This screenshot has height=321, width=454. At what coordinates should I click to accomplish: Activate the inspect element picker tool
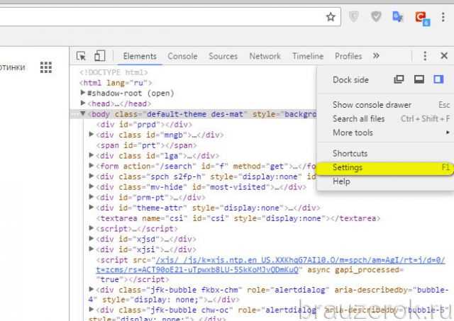(x=81, y=56)
